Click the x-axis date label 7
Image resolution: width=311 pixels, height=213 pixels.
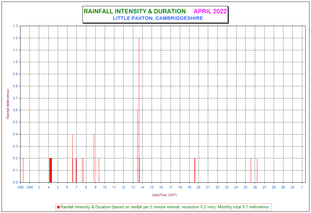pos(76,188)
